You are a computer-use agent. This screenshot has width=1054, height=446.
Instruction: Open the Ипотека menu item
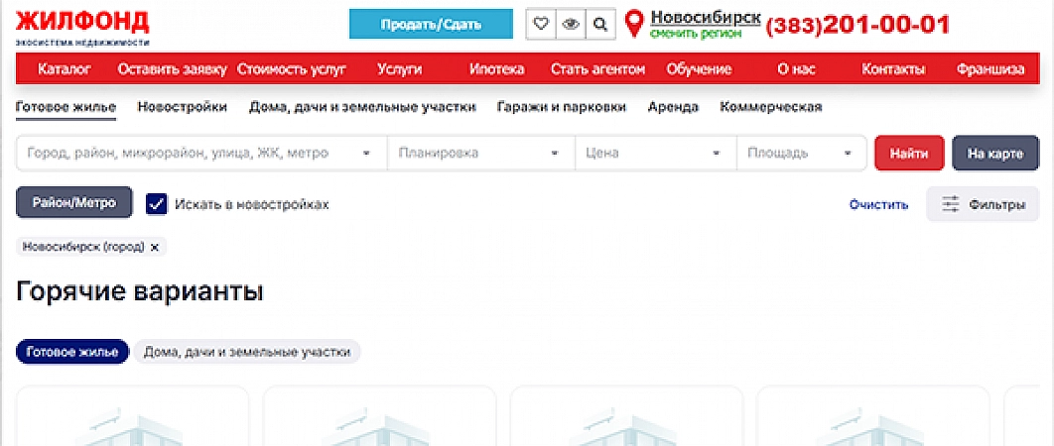pos(497,69)
